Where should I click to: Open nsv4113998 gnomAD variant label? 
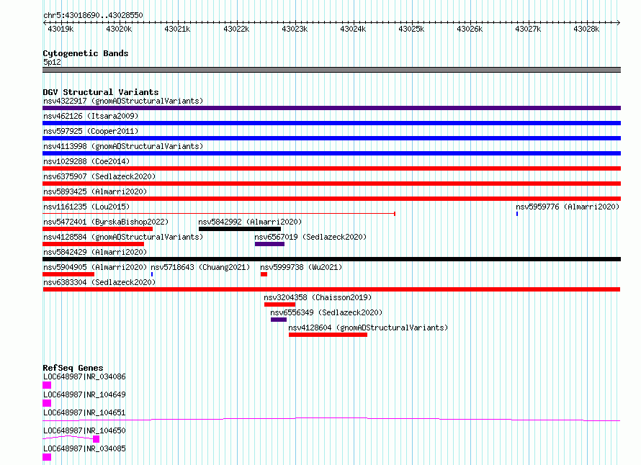pos(123,146)
